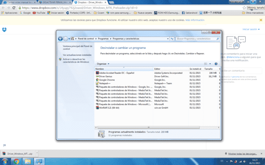Click the Chrome URL address bar
Screen dimensions: 265x165
click(130, 8)
